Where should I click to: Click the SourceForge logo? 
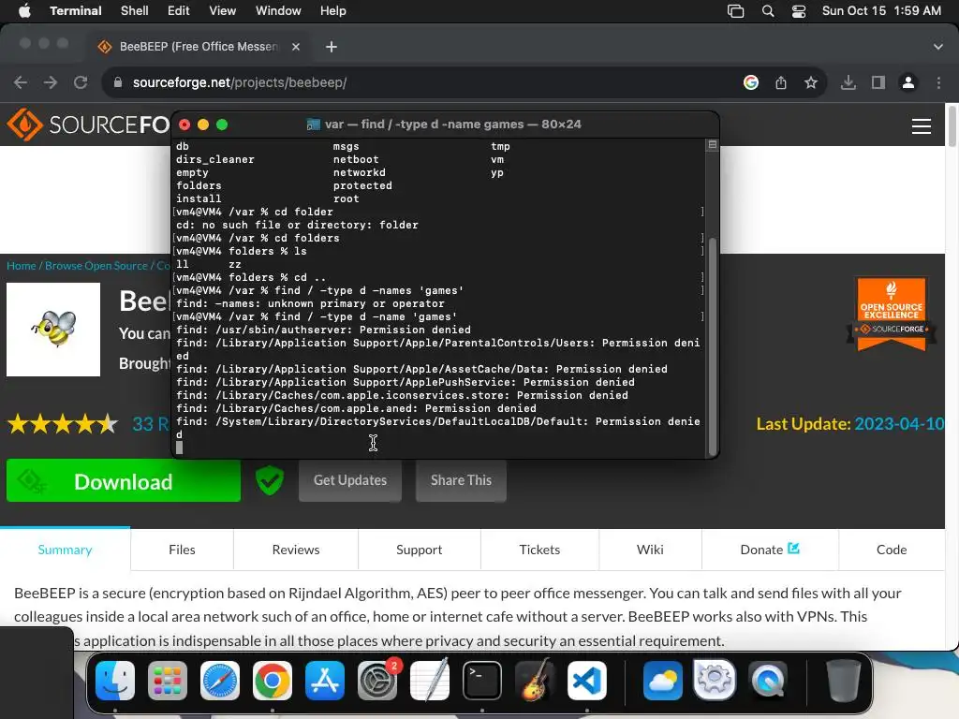tap(88, 125)
